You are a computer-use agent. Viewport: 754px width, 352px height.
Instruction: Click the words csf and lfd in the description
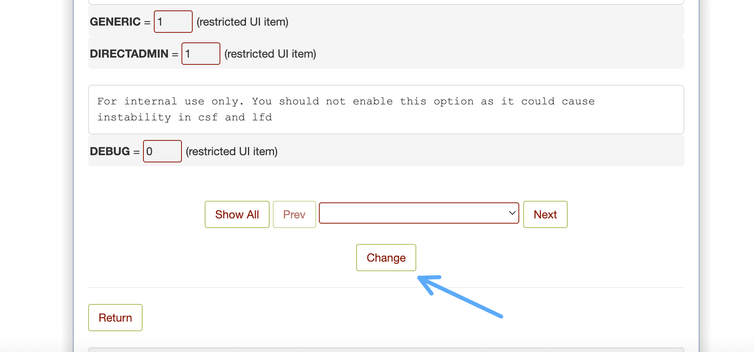235,117
